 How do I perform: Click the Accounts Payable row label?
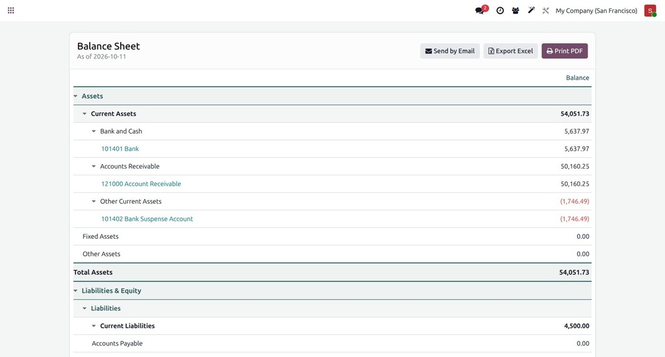tap(117, 343)
